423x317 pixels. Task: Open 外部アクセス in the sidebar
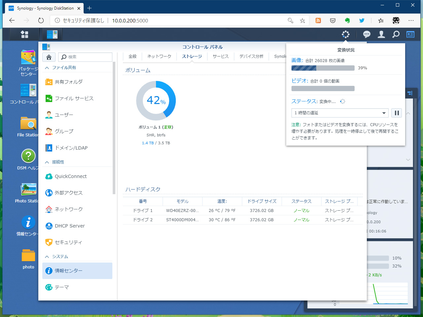point(77,193)
